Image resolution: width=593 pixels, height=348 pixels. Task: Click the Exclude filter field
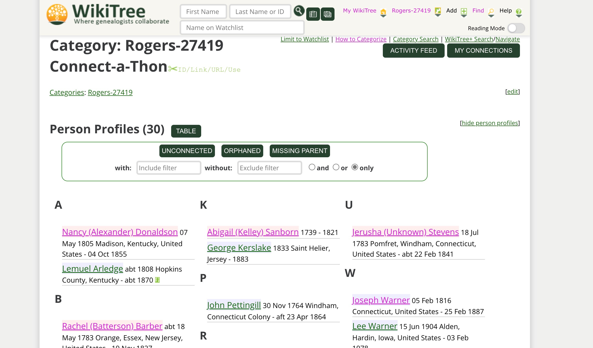[x=269, y=168]
